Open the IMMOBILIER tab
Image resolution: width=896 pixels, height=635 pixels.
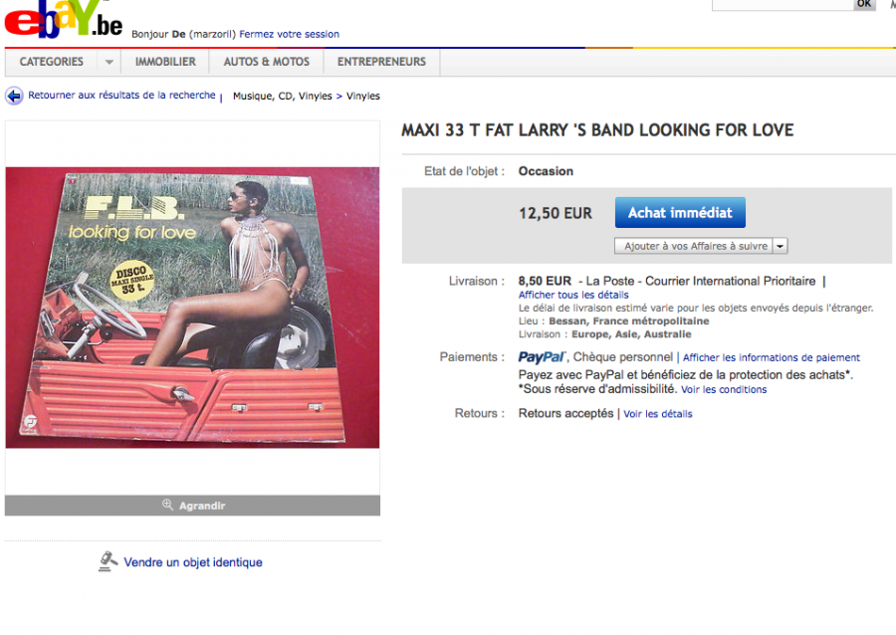[x=165, y=62]
